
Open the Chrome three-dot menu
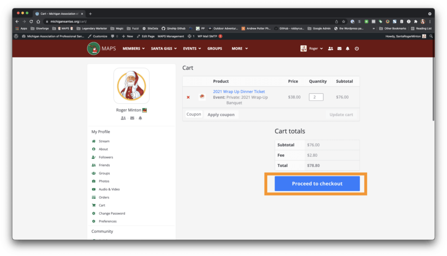[x=430, y=22]
